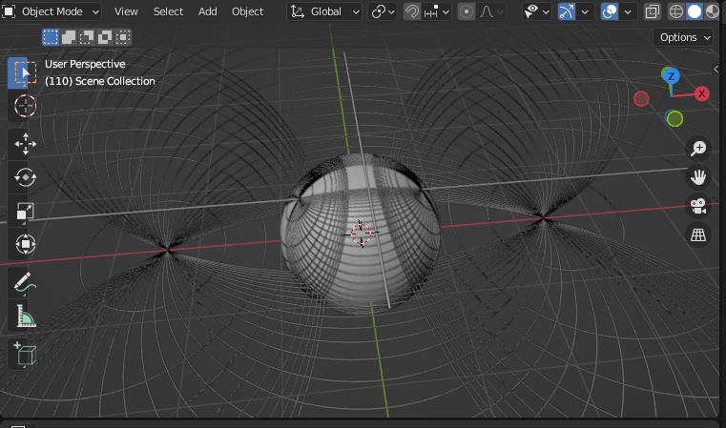Click the Add Cube tool
This screenshot has width=726, height=428.
(x=26, y=355)
